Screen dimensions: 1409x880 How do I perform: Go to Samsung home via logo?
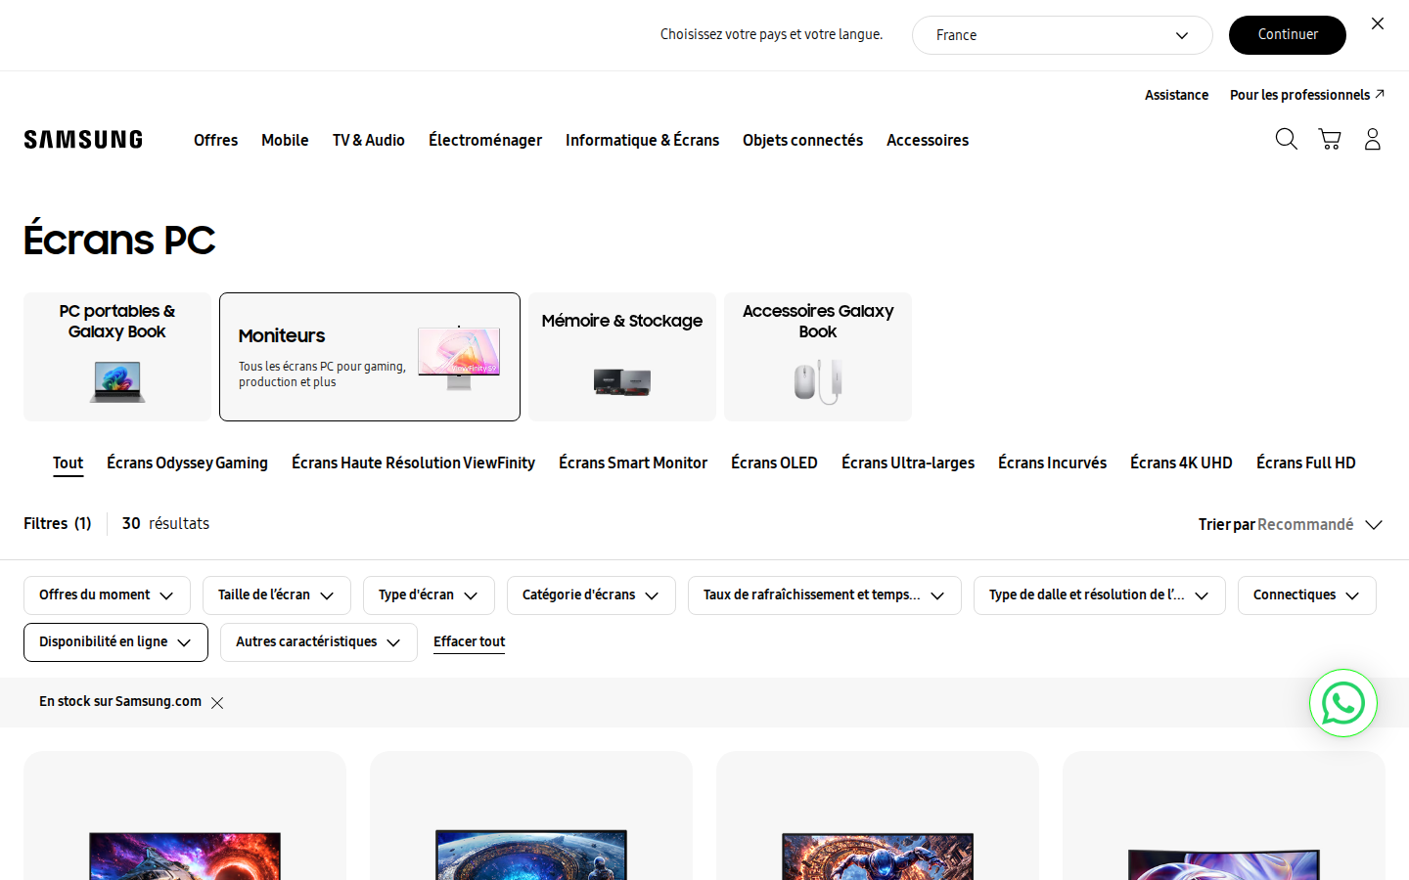pos(83,140)
